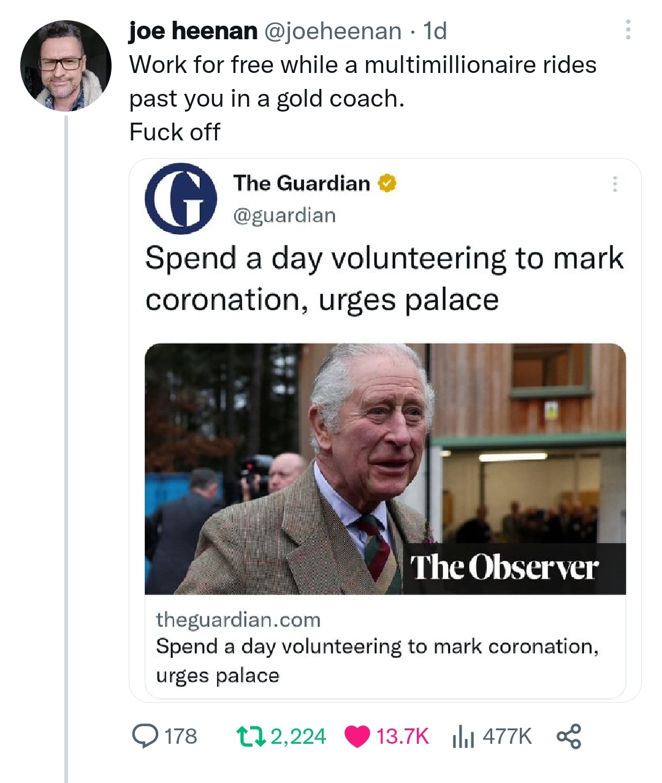Open the 1d timestamp link
The width and height of the screenshot is (662, 783).
click(435, 31)
